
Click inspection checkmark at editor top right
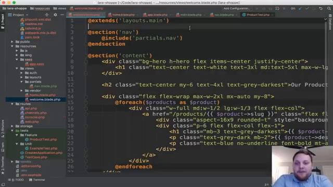tap(325, 19)
